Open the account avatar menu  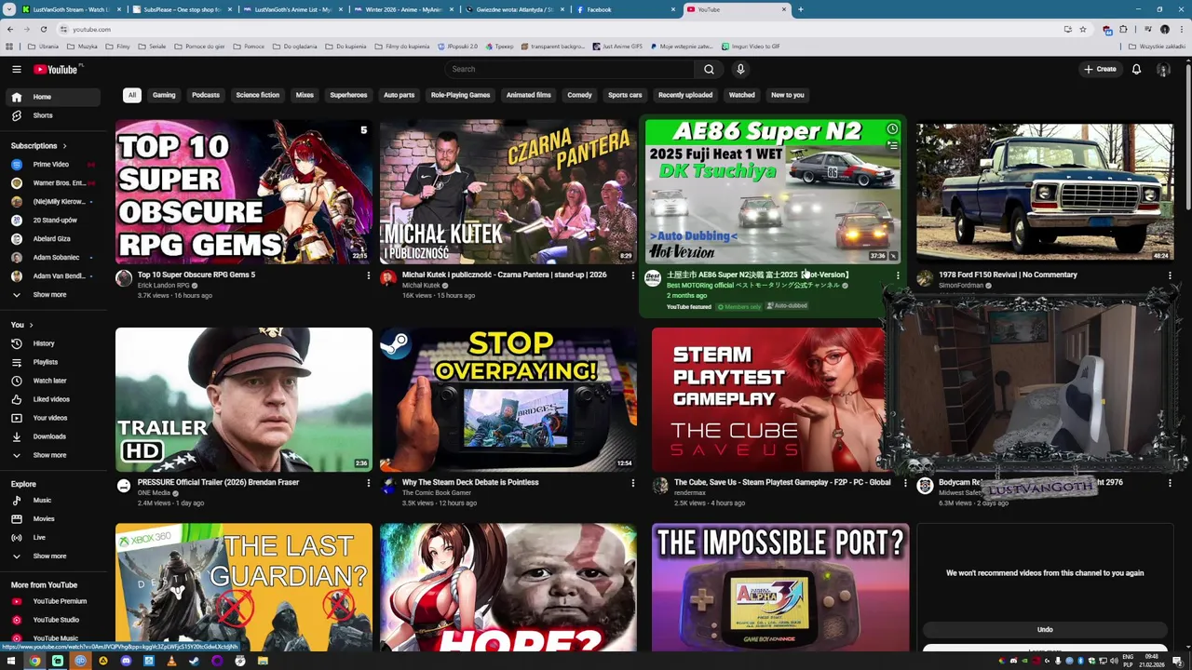click(1163, 69)
